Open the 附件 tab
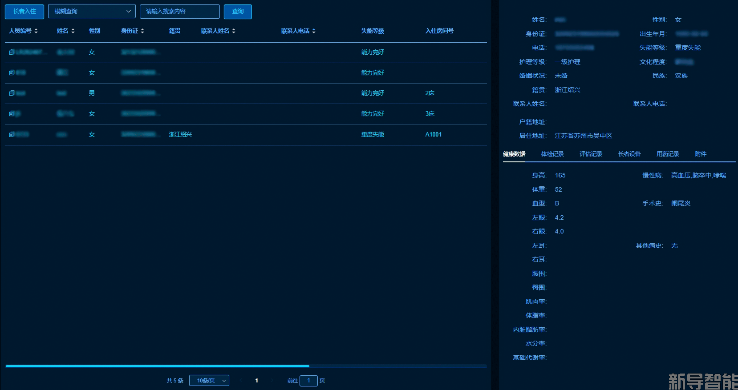738x390 pixels. pyautogui.click(x=701, y=154)
